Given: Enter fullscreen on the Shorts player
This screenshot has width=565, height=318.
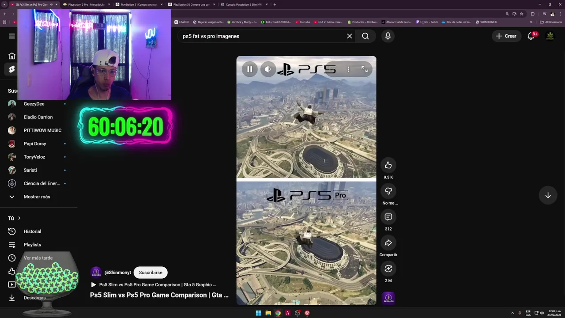Looking at the screenshot, I should pyautogui.click(x=365, y=69).
